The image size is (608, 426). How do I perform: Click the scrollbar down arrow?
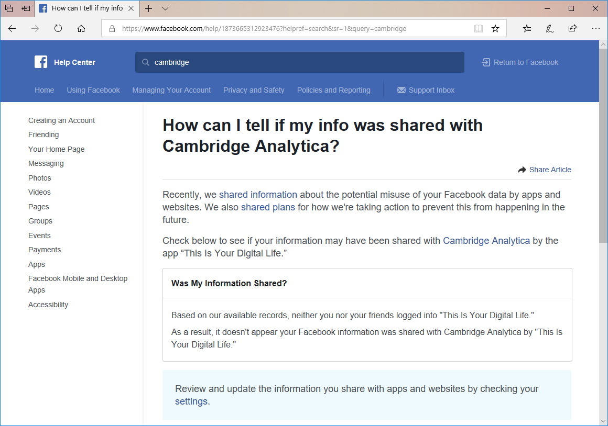(603, 421)
